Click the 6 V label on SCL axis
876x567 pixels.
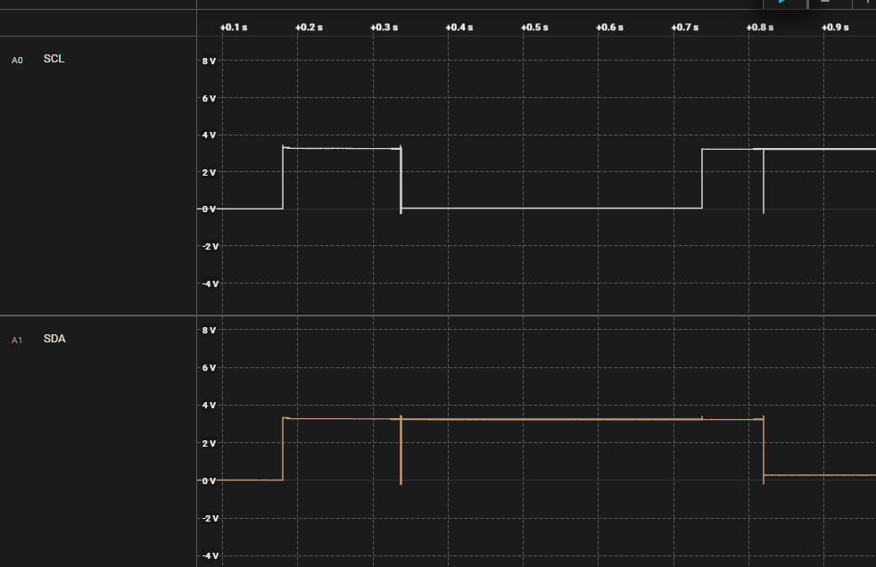pos(209,99)
